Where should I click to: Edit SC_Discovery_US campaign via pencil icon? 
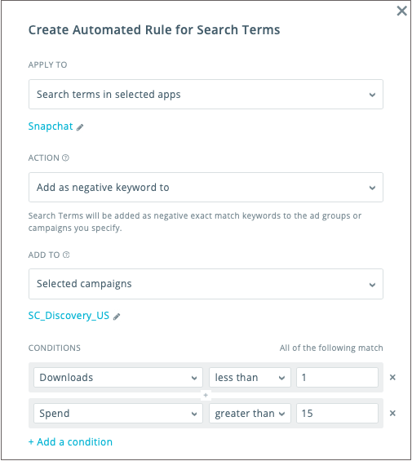[x=117, y=317]
